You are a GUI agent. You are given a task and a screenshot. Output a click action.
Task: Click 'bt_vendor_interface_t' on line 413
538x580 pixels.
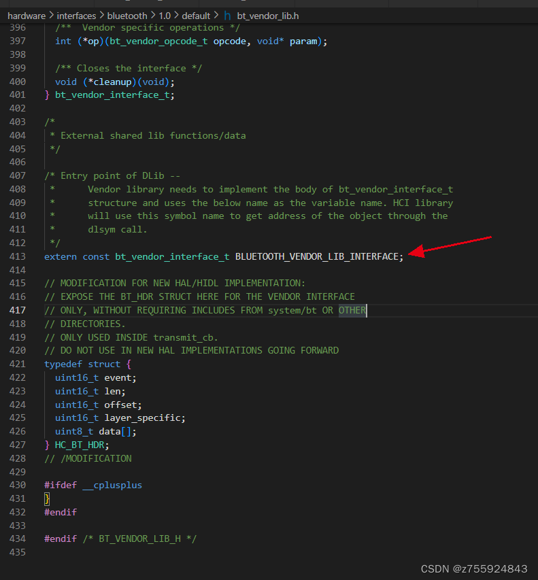pyautogui.click(x=172, y=256)
